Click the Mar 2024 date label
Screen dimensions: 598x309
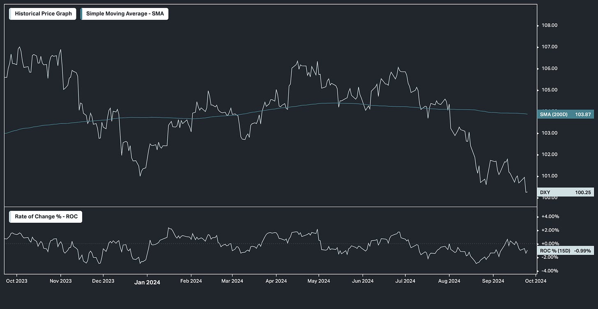coord(232,281)
